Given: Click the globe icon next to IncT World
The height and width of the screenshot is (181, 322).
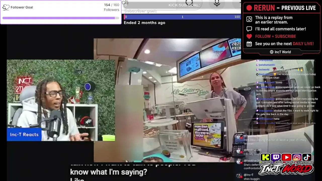Looking at the screenshot, I should click(x=272, y=52).
